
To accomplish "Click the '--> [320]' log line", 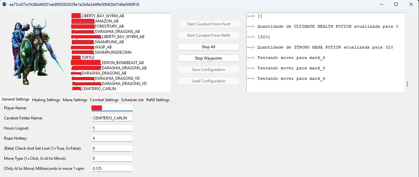I will click(259, 37).
